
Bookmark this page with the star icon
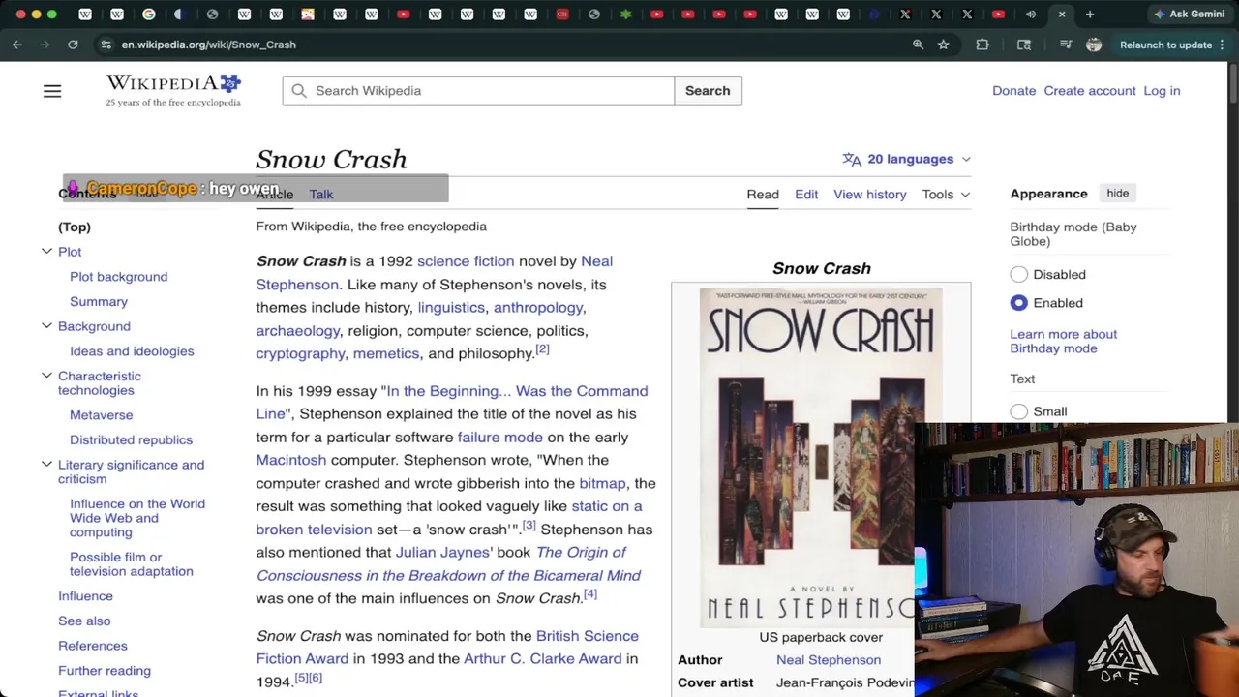pos(944,45)
